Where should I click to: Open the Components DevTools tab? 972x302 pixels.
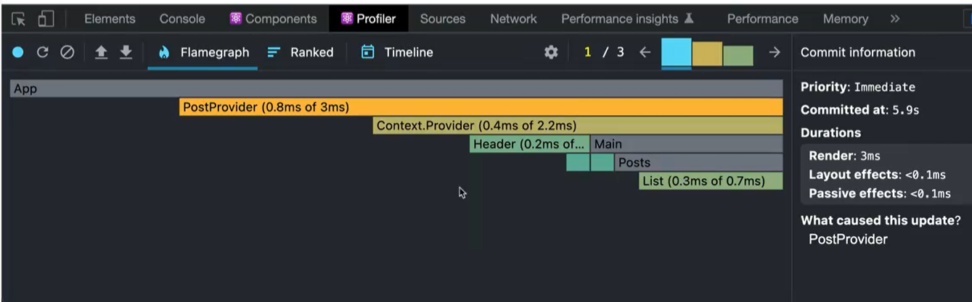pos(273,19)
